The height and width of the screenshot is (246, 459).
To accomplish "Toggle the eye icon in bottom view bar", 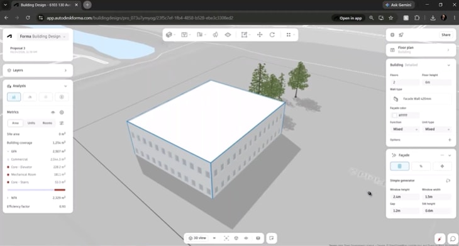I will 246,238.
